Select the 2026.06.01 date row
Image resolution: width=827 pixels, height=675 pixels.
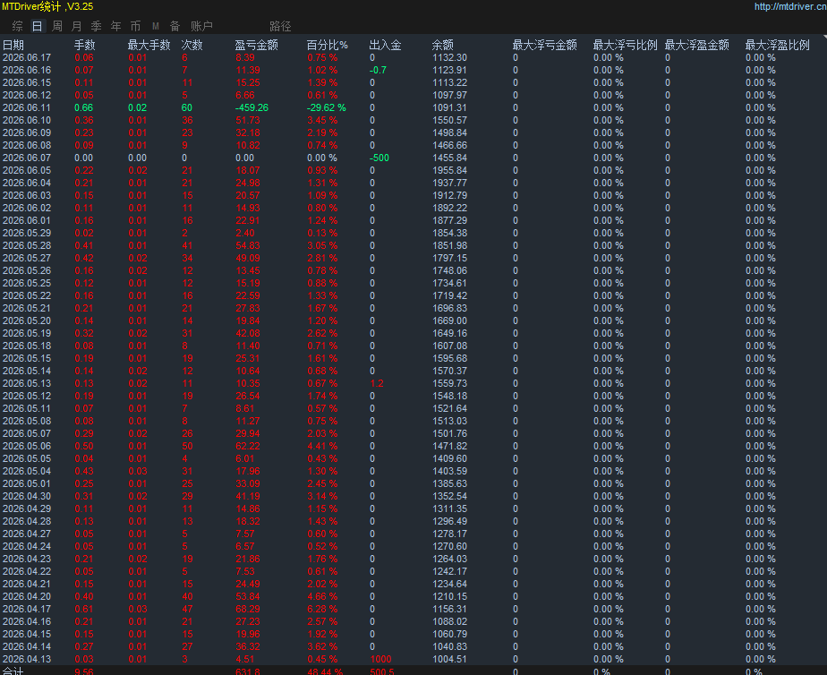[27, 220]
